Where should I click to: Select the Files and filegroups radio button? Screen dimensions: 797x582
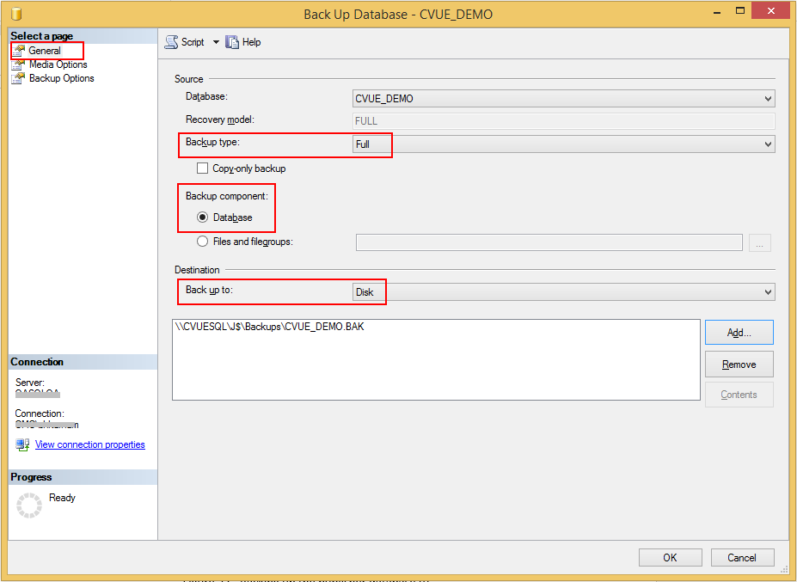pos(203,242)
